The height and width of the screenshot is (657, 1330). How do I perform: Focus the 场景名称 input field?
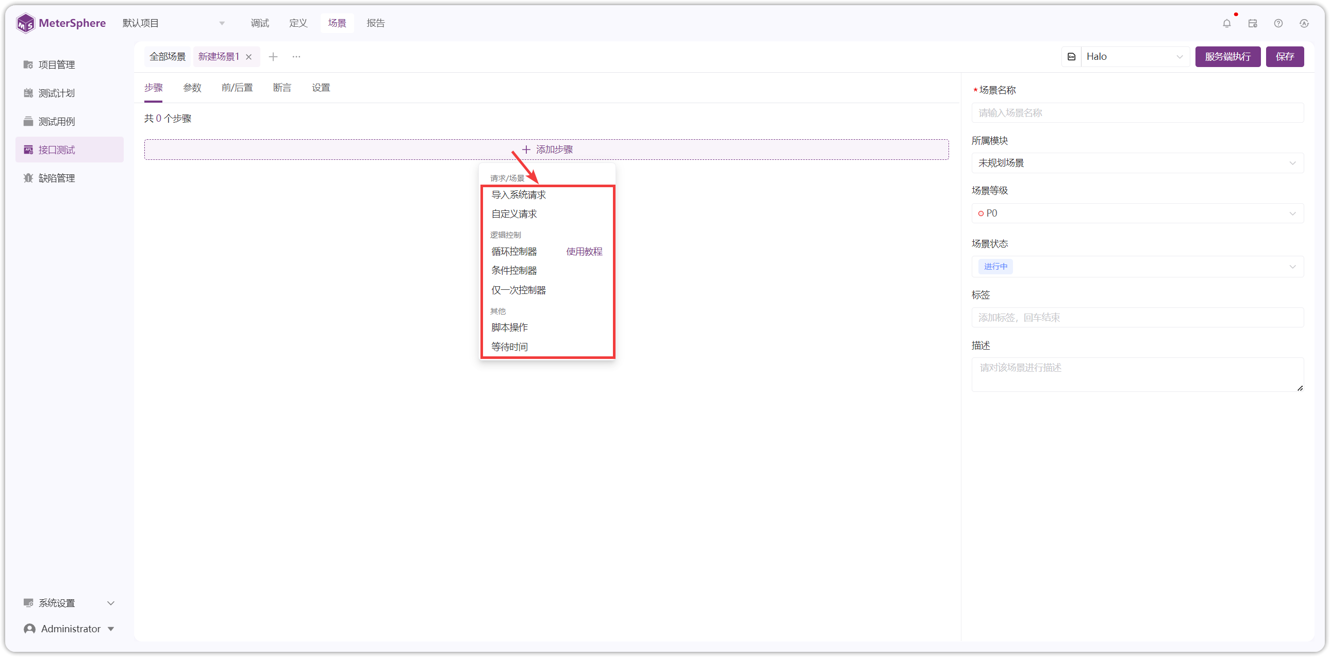[x=1137, y=113]
